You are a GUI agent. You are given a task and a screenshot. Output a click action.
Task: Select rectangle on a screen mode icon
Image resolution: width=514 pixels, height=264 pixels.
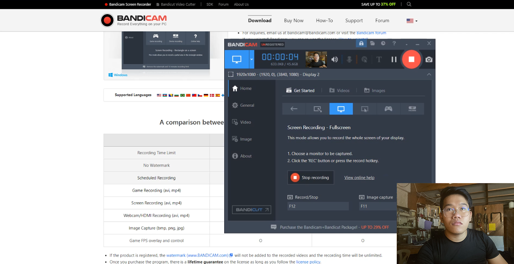[x=317, y=109]
